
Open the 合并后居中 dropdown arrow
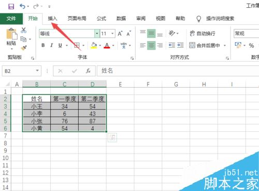225,46
